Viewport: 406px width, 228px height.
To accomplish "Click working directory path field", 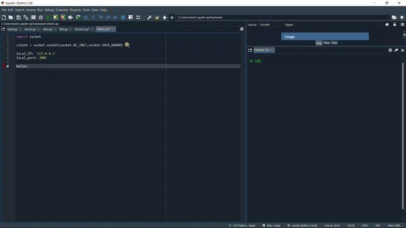I will (283, 17).
